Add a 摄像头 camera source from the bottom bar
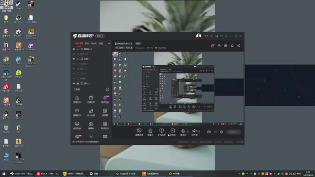 pos(150,132)
